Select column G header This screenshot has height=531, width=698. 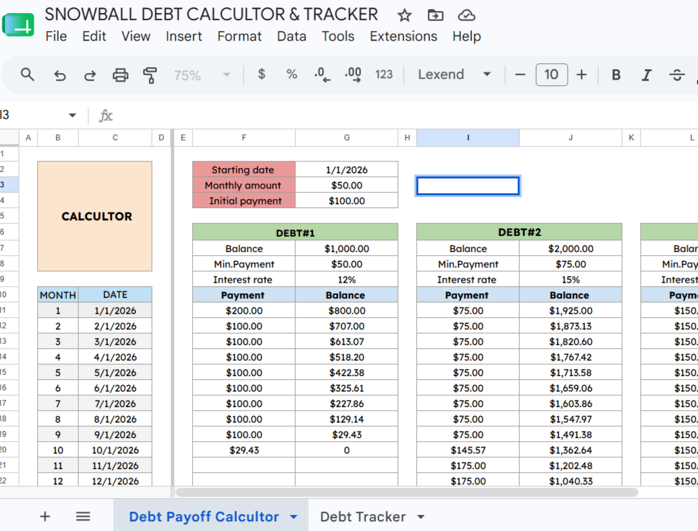point(347,138)
